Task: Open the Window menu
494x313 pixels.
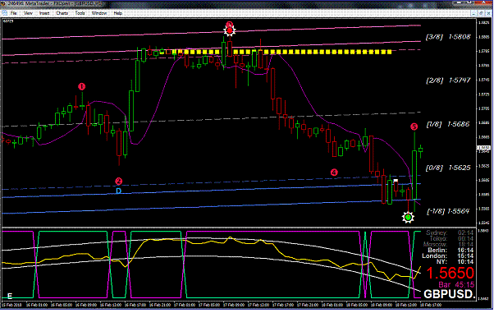Action: pos(99,13)
